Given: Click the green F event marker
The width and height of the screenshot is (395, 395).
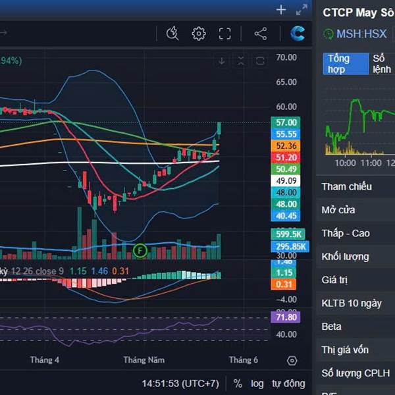Looking at the screenshot, I should point(140,251).
